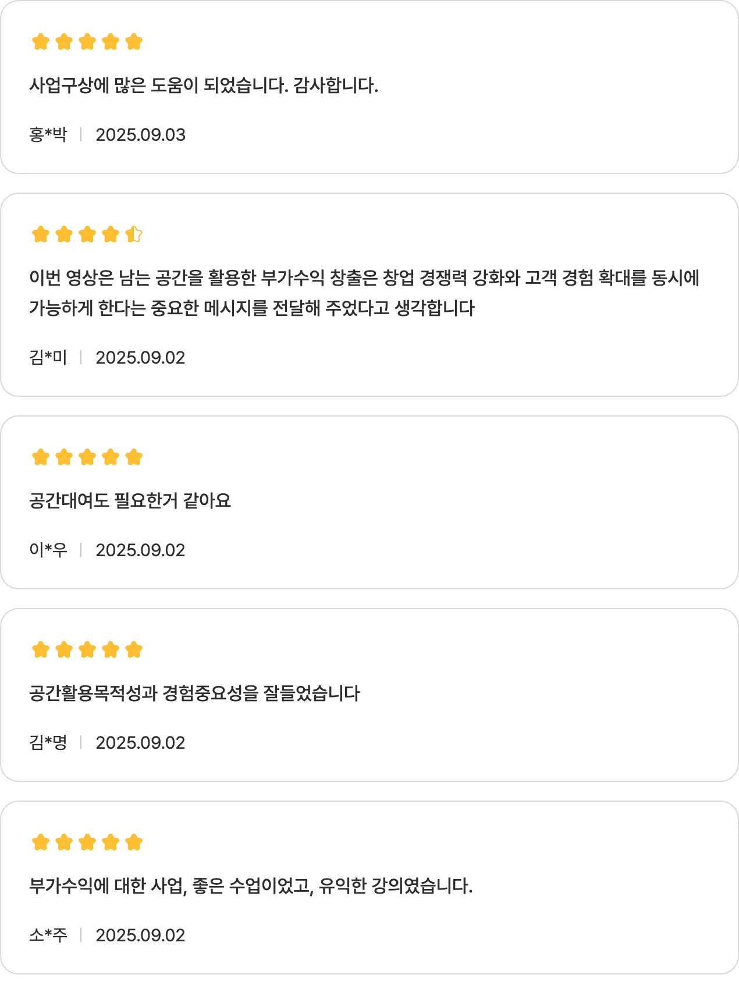Viewport: 739px width, 1003px height.
Task: Click the reviewer name 김*미
Action: point(48,358)
